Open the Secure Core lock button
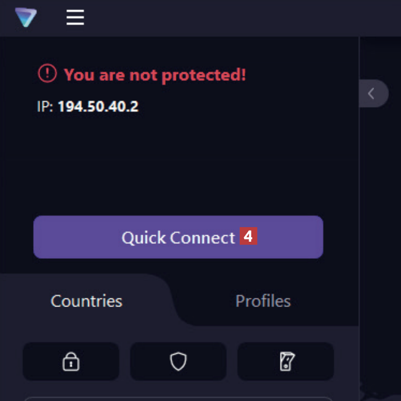This screenshot has height=401, width=401. [71, 361]
